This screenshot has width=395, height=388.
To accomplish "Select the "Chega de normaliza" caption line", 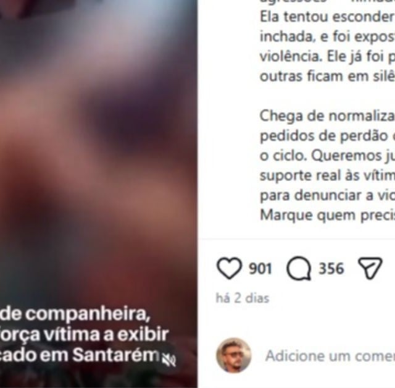I will point(327,116).
